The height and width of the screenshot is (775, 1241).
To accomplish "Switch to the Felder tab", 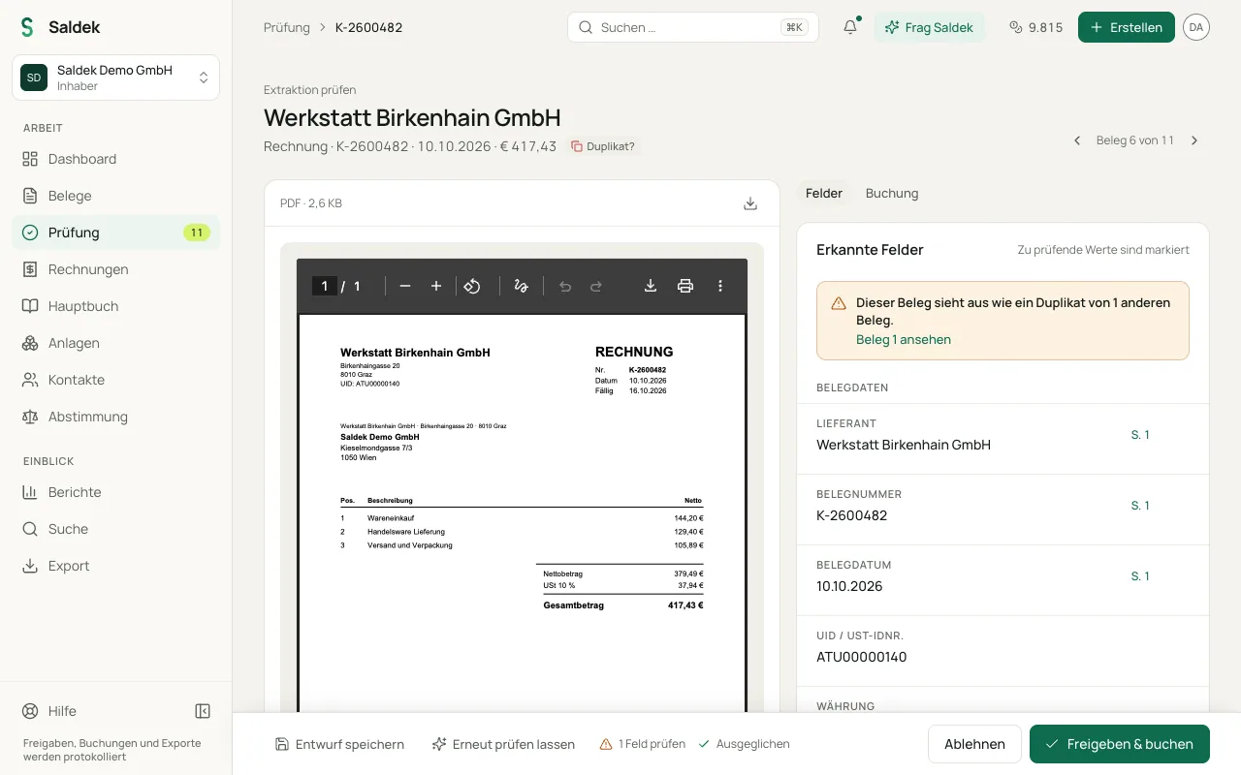I will coord(824,193).
